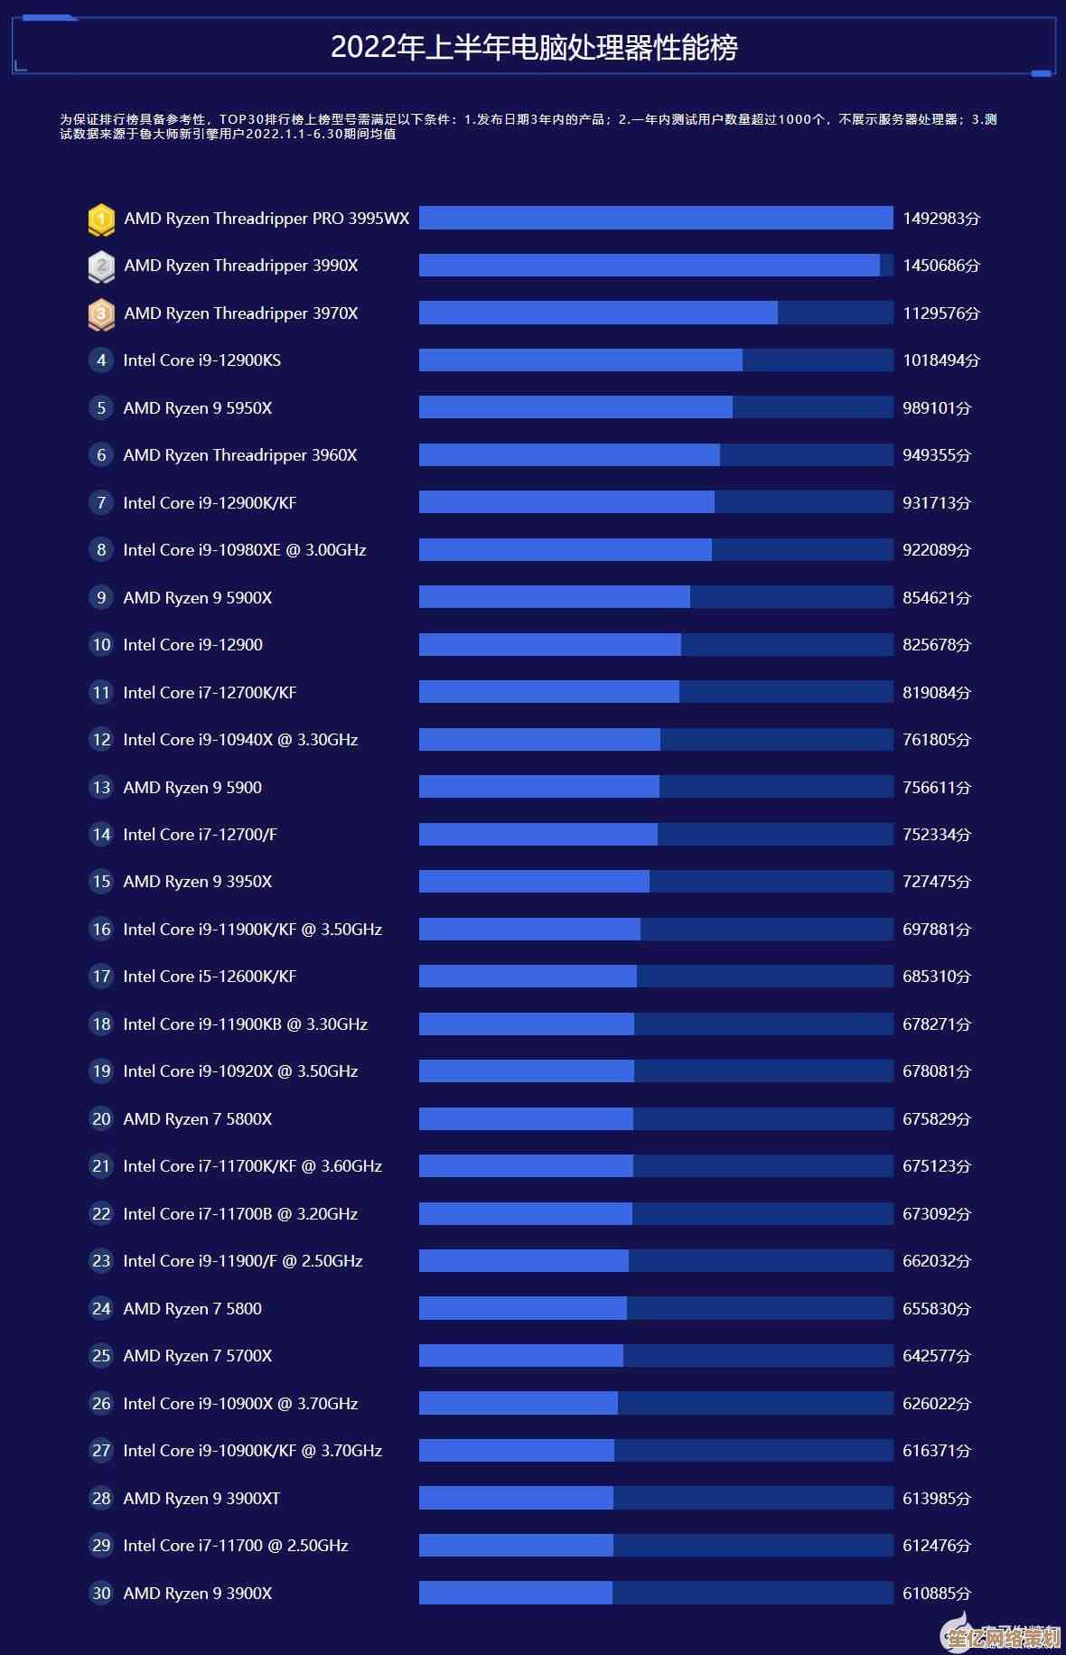Click the 1492983分 score value
This screenshot has height=1655, width=1066.
point(941,219)
